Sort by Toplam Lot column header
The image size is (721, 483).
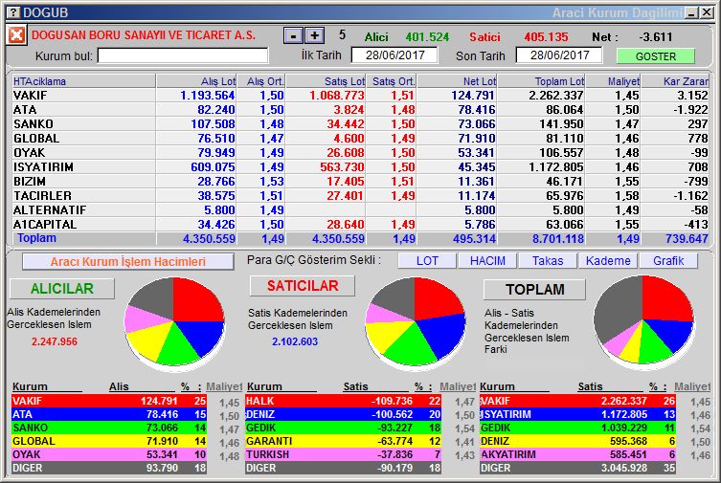click(542, 81)
